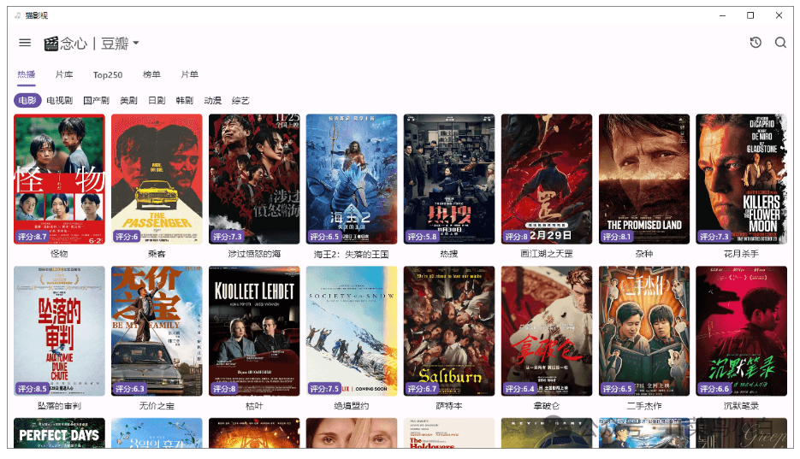
Task: Open the 海王2 movie poster
Action: (352, 179)
